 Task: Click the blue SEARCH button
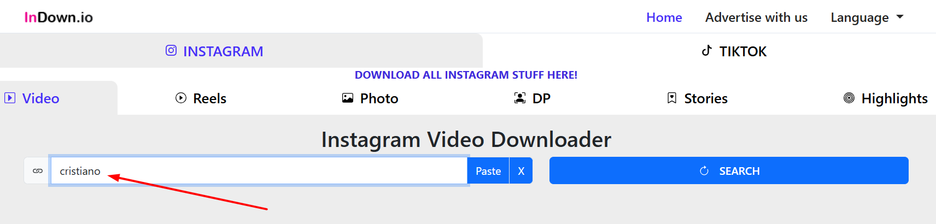pos(729,170)
